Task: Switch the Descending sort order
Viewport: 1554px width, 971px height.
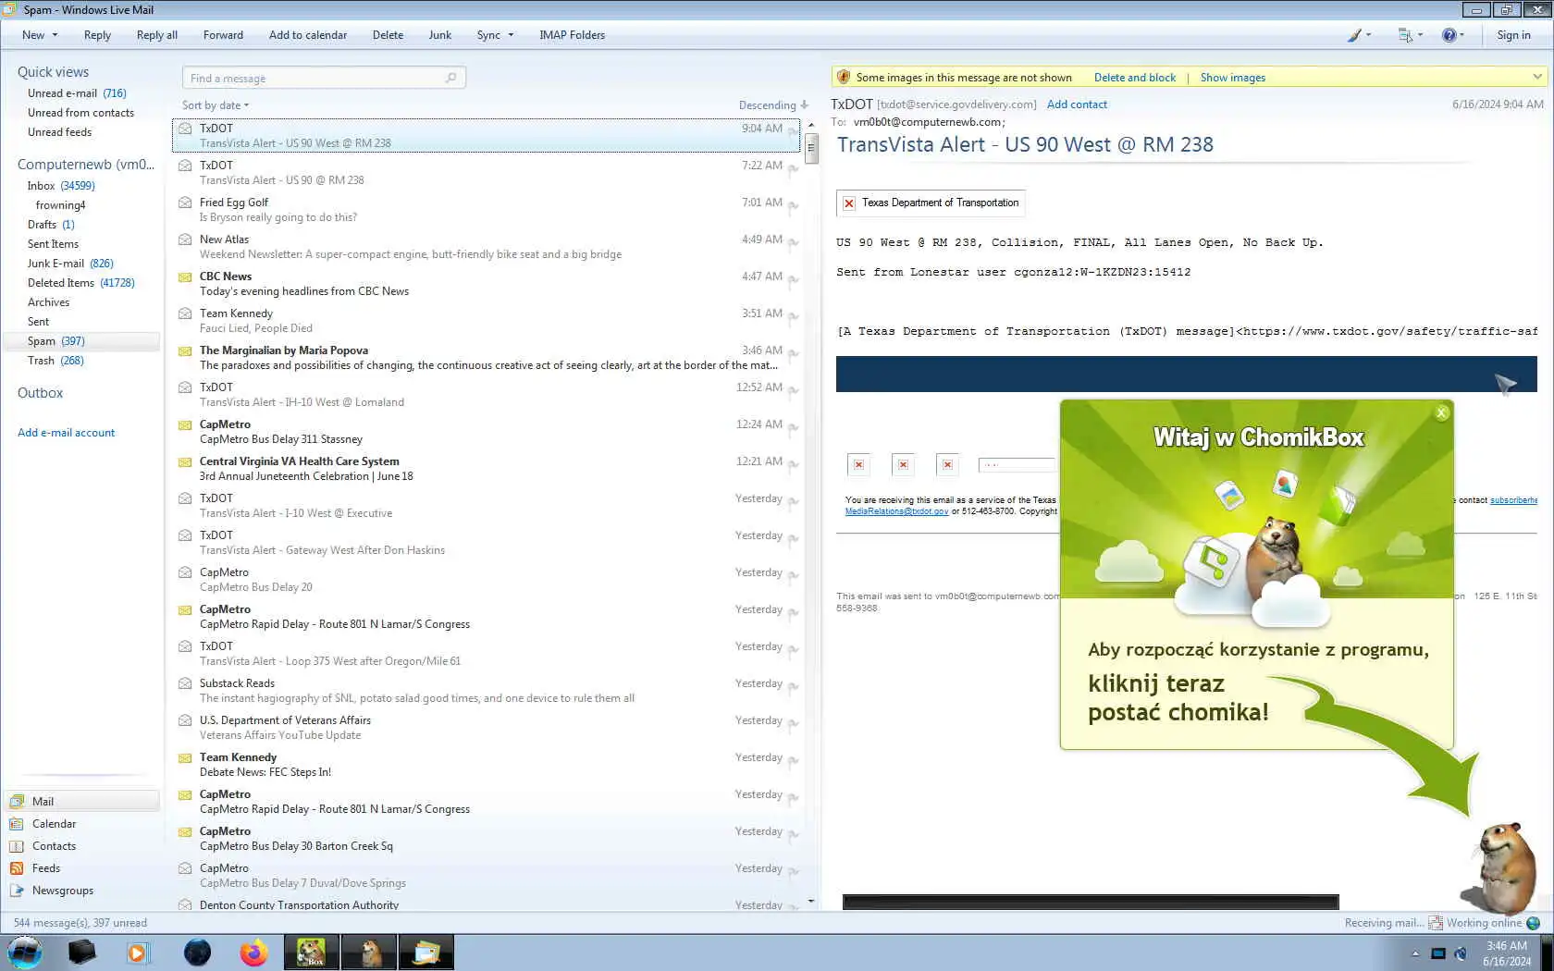Action: tap(773, 105)
